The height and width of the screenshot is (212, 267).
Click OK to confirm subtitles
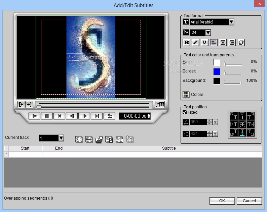[222, 201]
